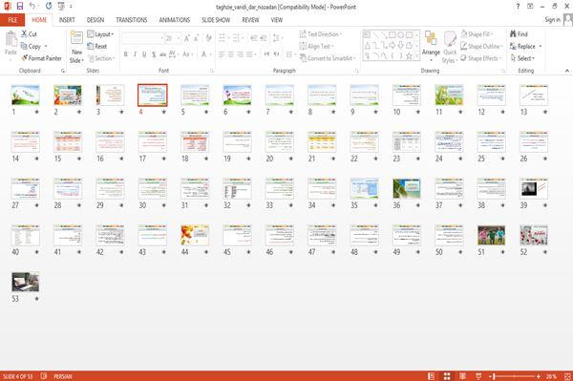The width and height of the screenshot is (573, 381).
Task: Select the Format Painter tool
Action: (x=41, y=58)
